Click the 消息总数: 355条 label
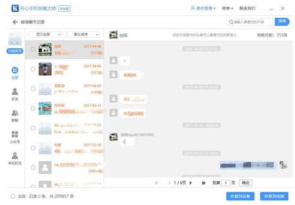The image size is (295, 205). click(x=272, y=35)
